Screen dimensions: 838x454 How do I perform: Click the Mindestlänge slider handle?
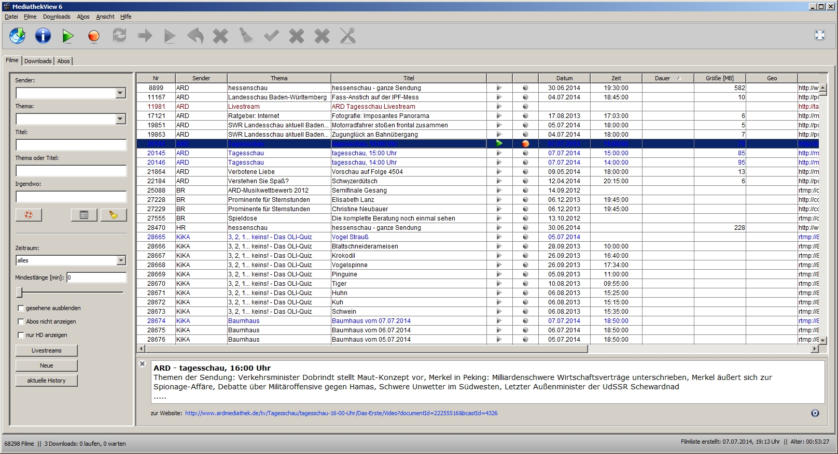(20, 292)
